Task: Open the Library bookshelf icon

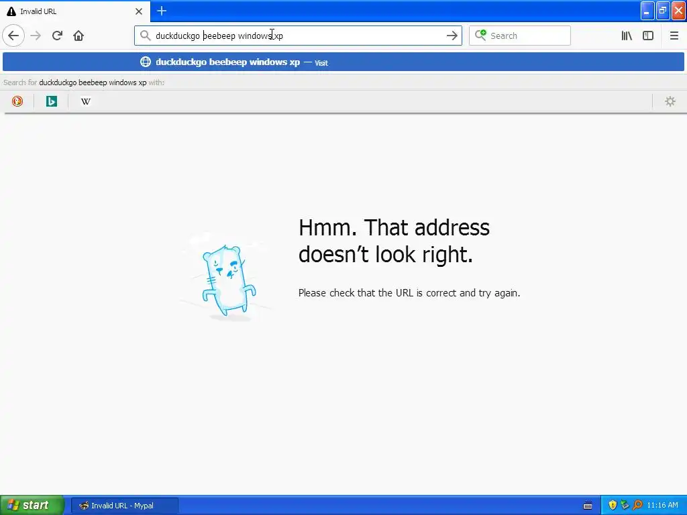Action: (x=627, y=36)
